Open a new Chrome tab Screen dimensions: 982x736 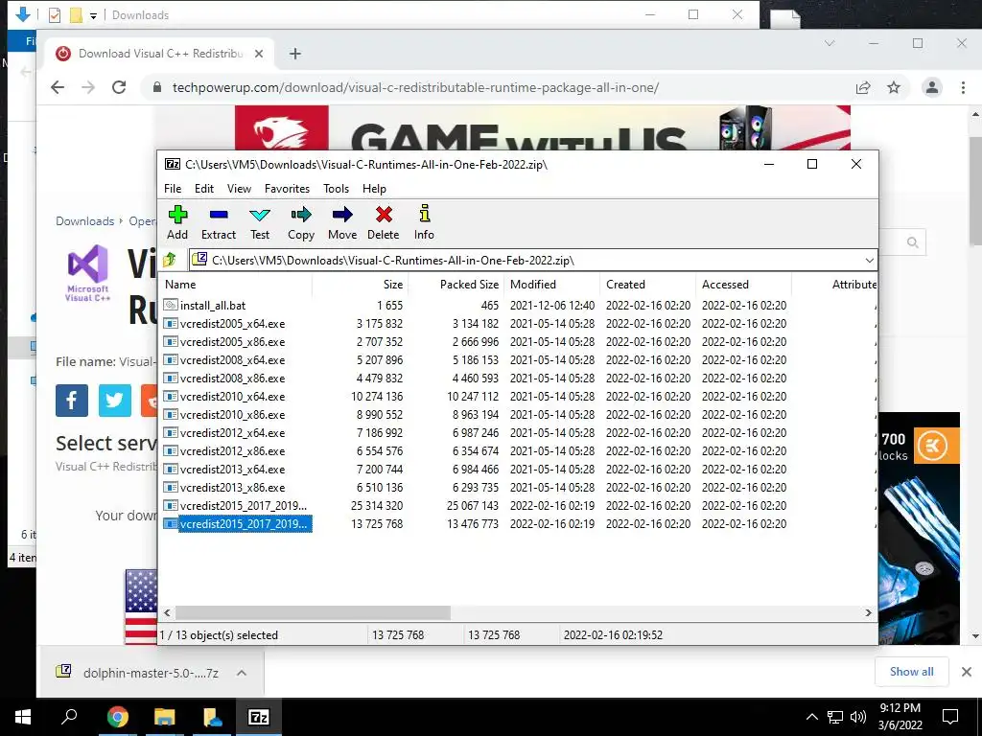[295, 54]
